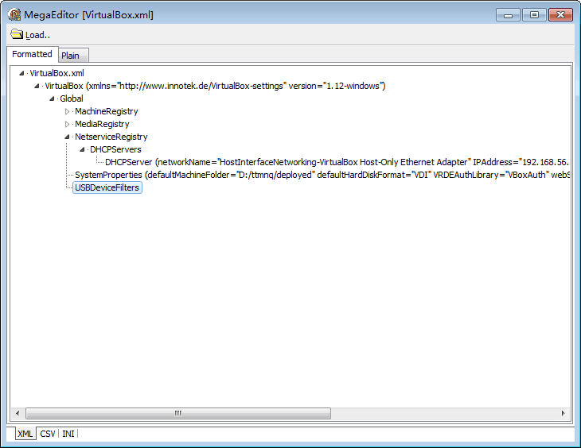Click the scroll right arrow
The height and width of the screenshot is (448, 581).
click(x=563, y=413)
